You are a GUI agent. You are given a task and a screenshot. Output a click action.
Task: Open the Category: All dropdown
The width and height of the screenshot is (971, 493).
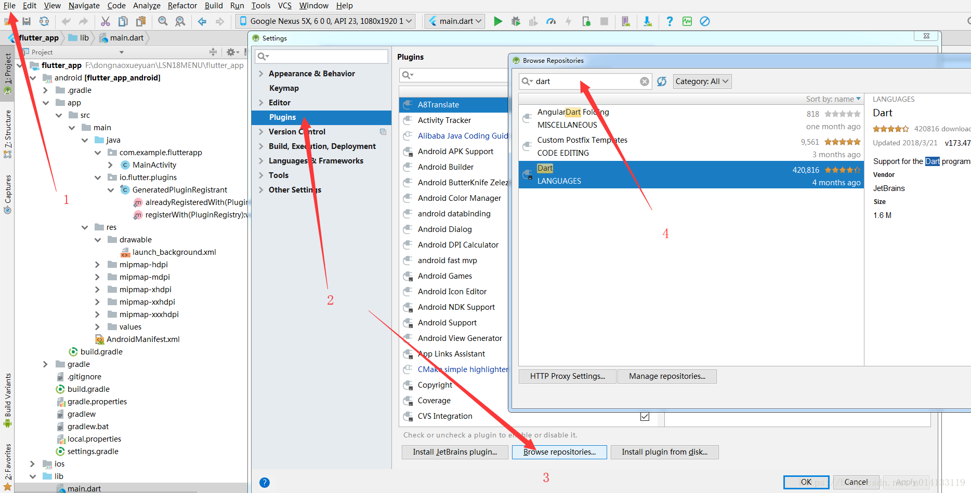(x=702, y=81)
